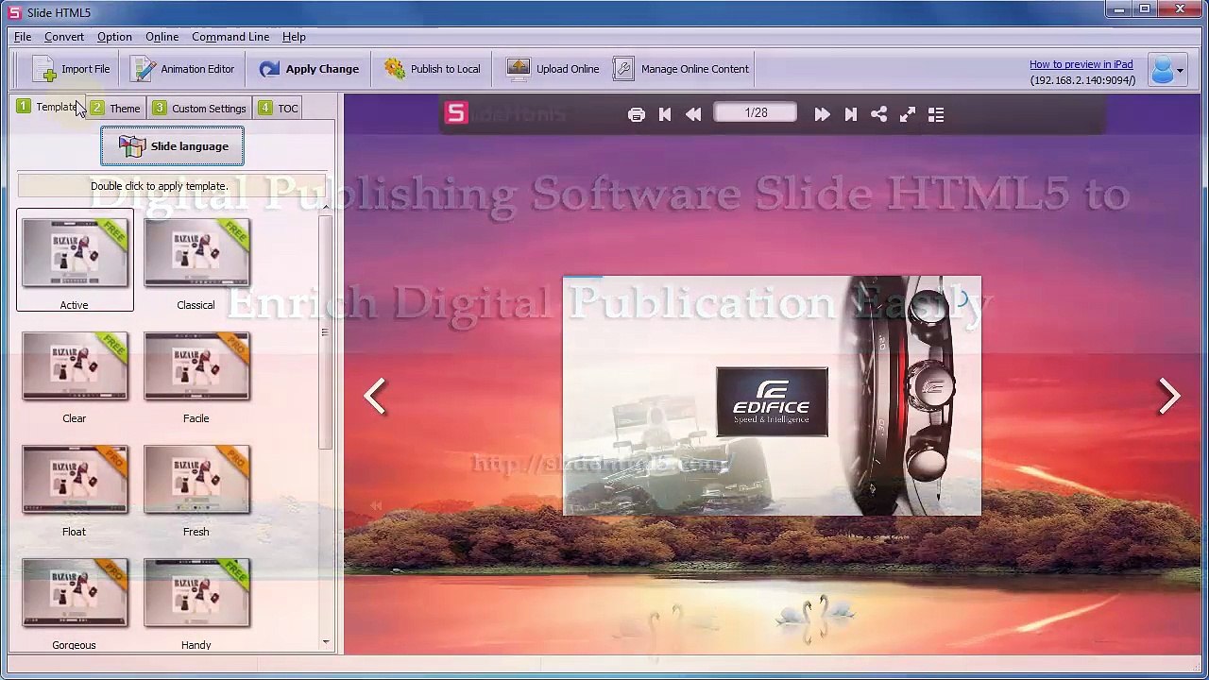Viewport: 1209px width, 680px height.
Task: Open the Command Line menu
Action: pos(230,37)
